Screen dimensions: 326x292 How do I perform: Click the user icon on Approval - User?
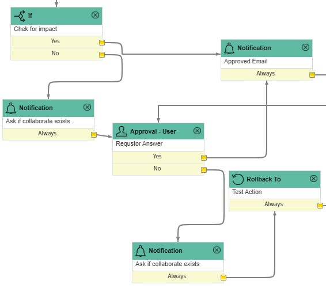point(122,131)
